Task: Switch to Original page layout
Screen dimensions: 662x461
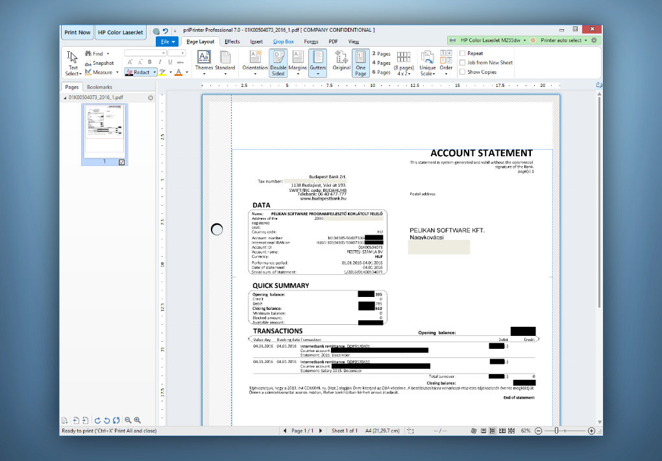Action: pos(341,61)
